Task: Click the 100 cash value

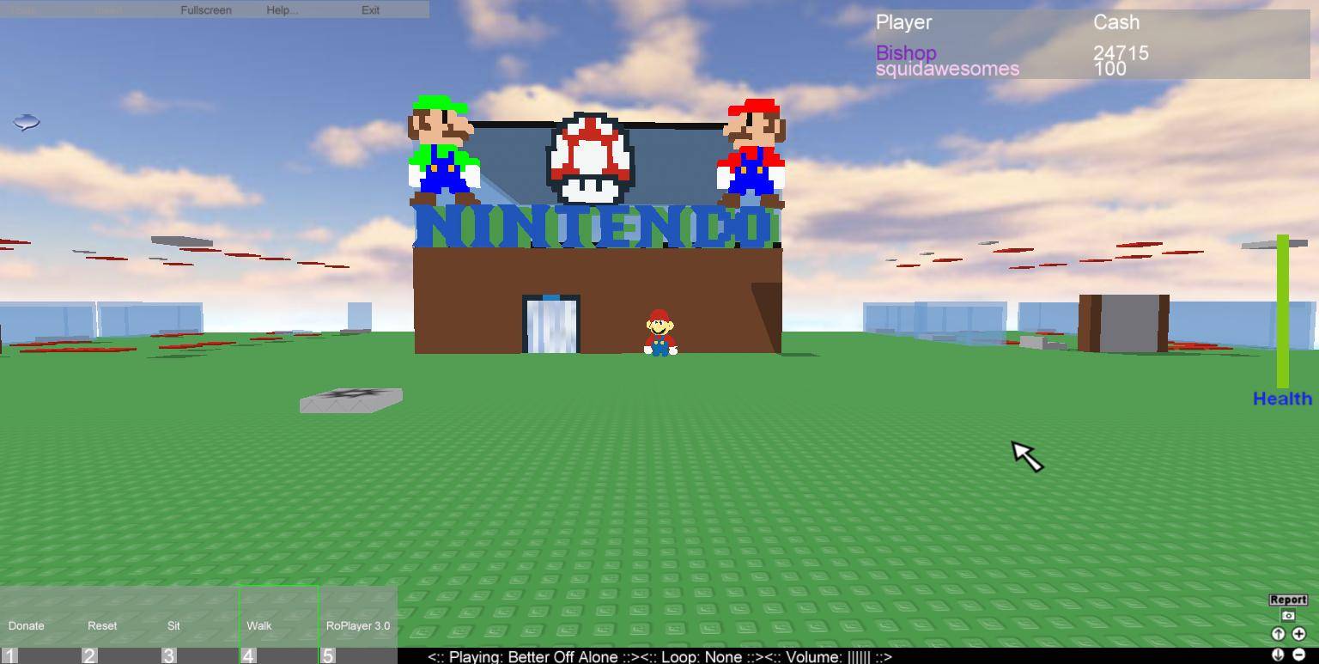Action: [x=1109, y=69]
